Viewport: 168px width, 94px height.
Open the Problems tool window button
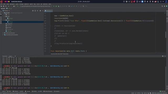pyautogui.click(x=15, y=91)
